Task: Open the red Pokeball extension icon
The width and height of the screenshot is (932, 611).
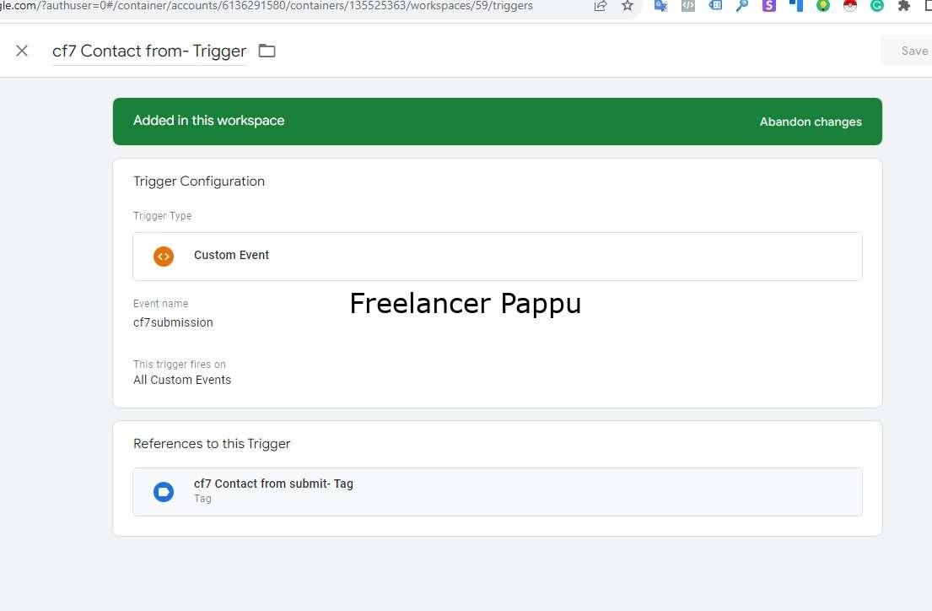Action: [x=850, y=6]
